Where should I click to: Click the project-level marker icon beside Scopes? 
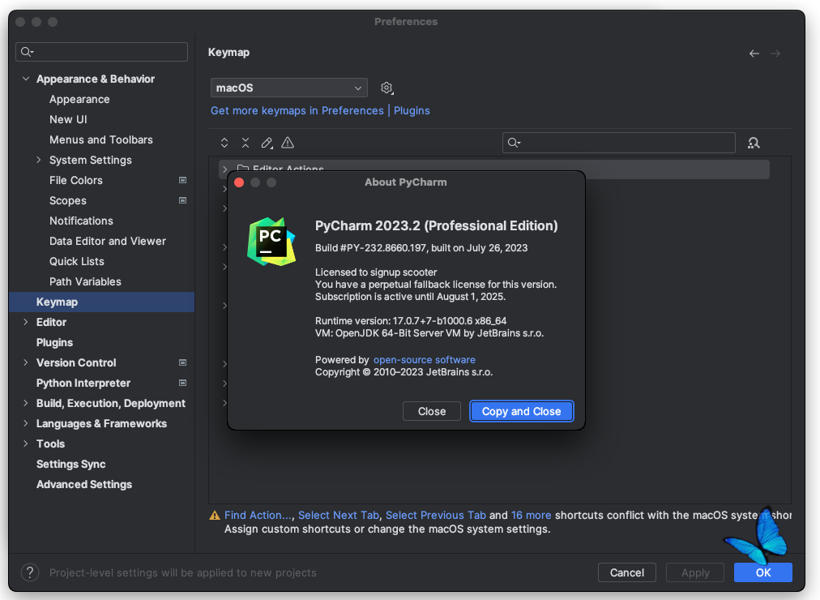coord(182,200)
